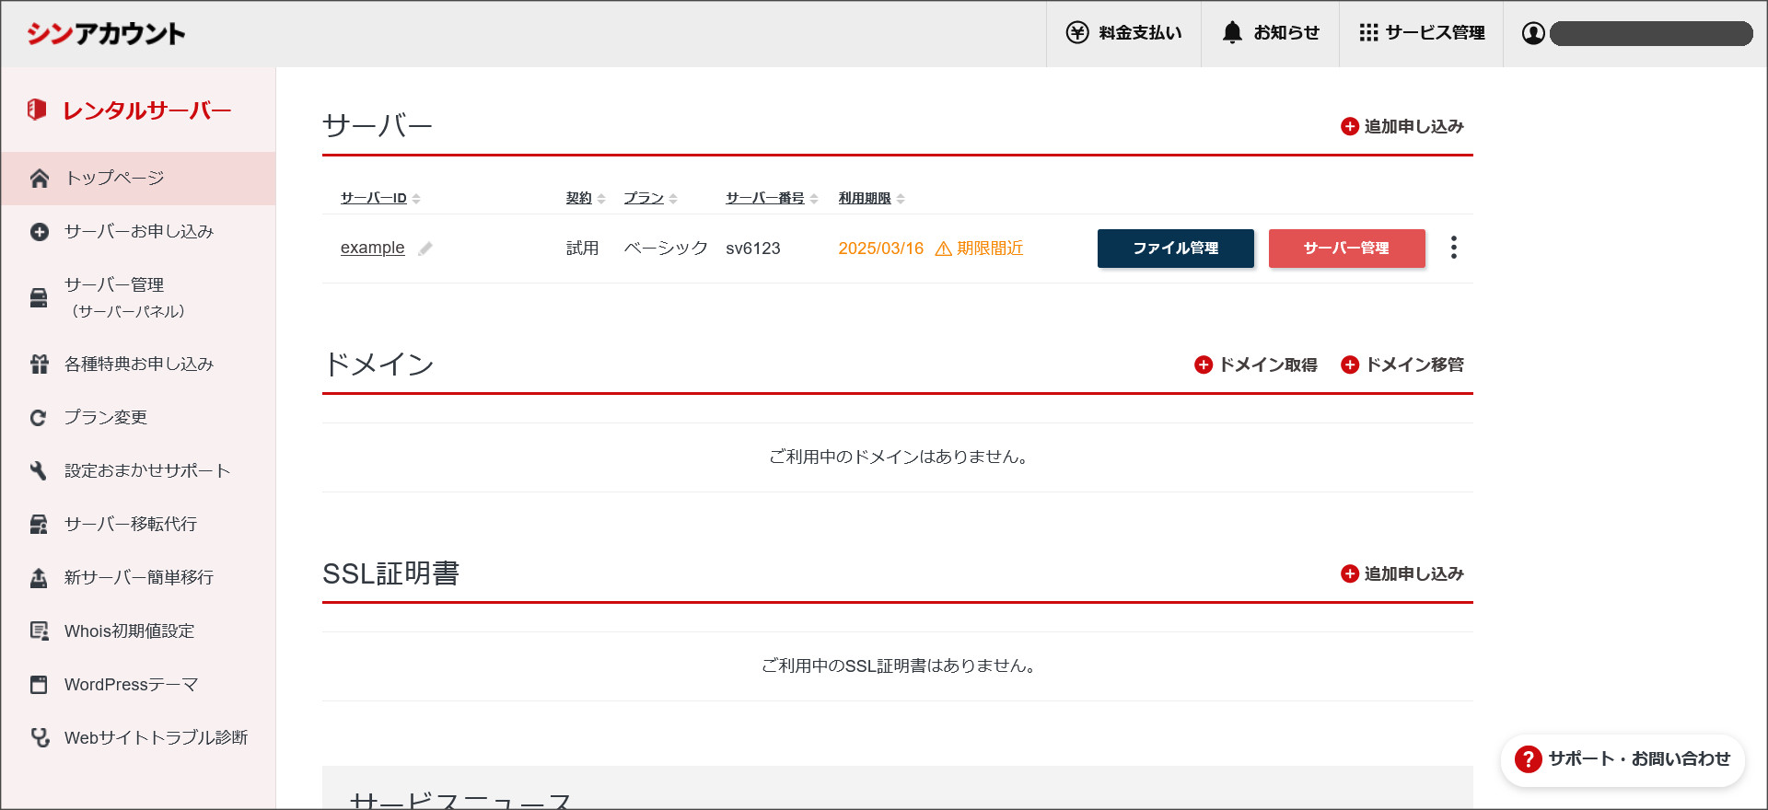Viewport: 1768px width, 810px height.
Task: Click the シンアカウント logo
Action: [x=106, y=34]
